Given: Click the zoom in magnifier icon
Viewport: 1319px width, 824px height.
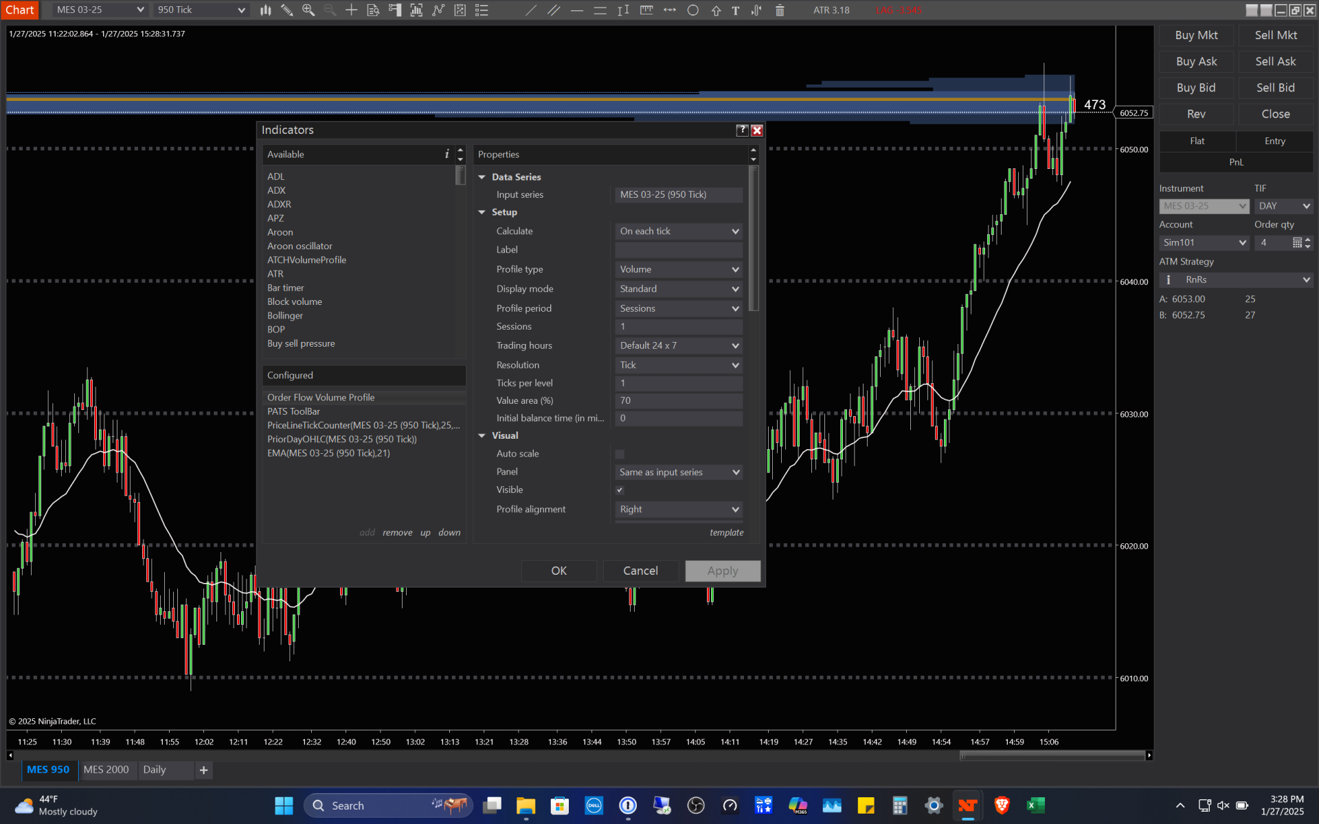Looking at the screenshot, I should pos(308,10).
